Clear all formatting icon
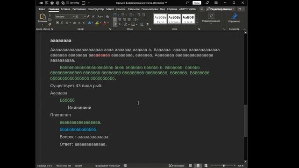The height and width of the screenshot is (168, 299). (x=107, y=17)
